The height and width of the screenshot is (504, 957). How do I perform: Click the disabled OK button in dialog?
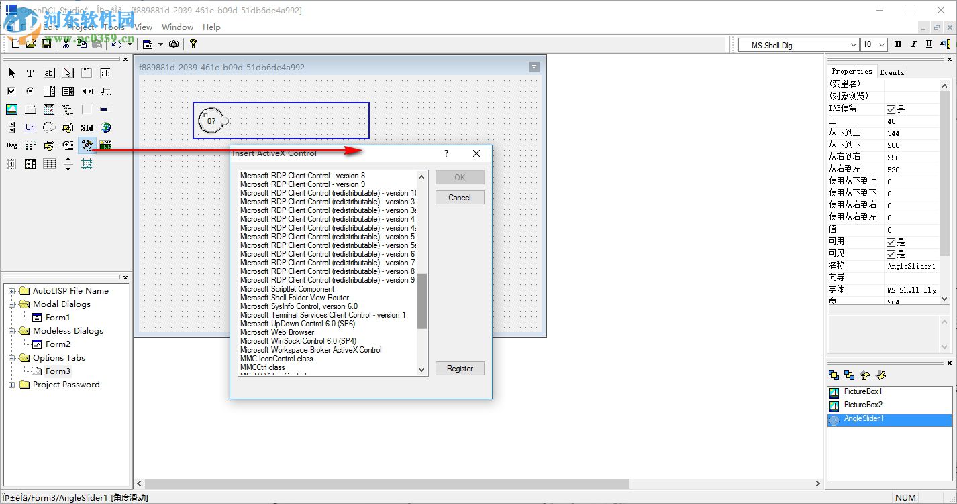click(x=460, y=177)
